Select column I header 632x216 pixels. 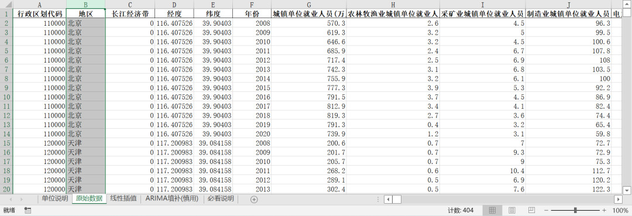tap(482, 5)
